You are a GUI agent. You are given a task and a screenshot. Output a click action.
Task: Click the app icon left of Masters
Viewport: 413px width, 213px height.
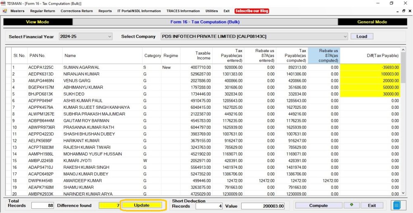5,11
